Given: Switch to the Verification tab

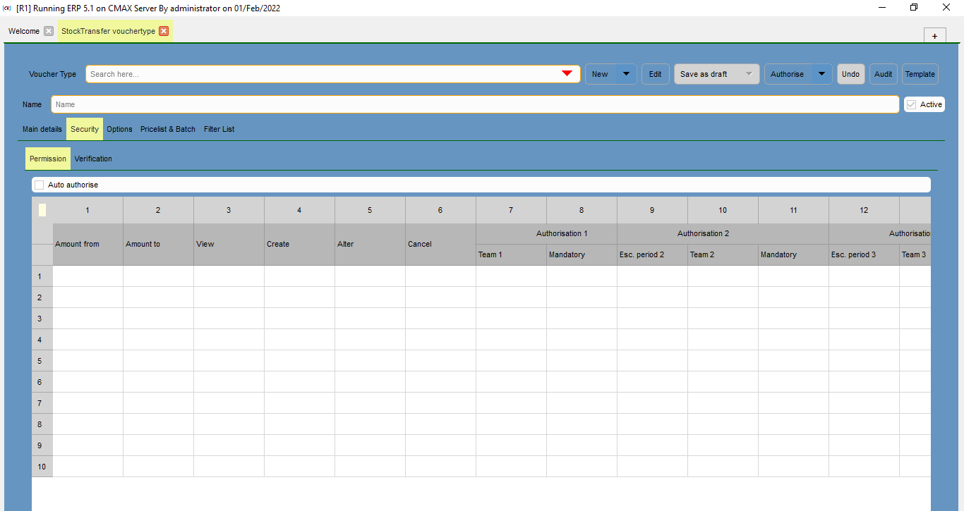Looking at the screenshot, I should [x=92, y=158].
